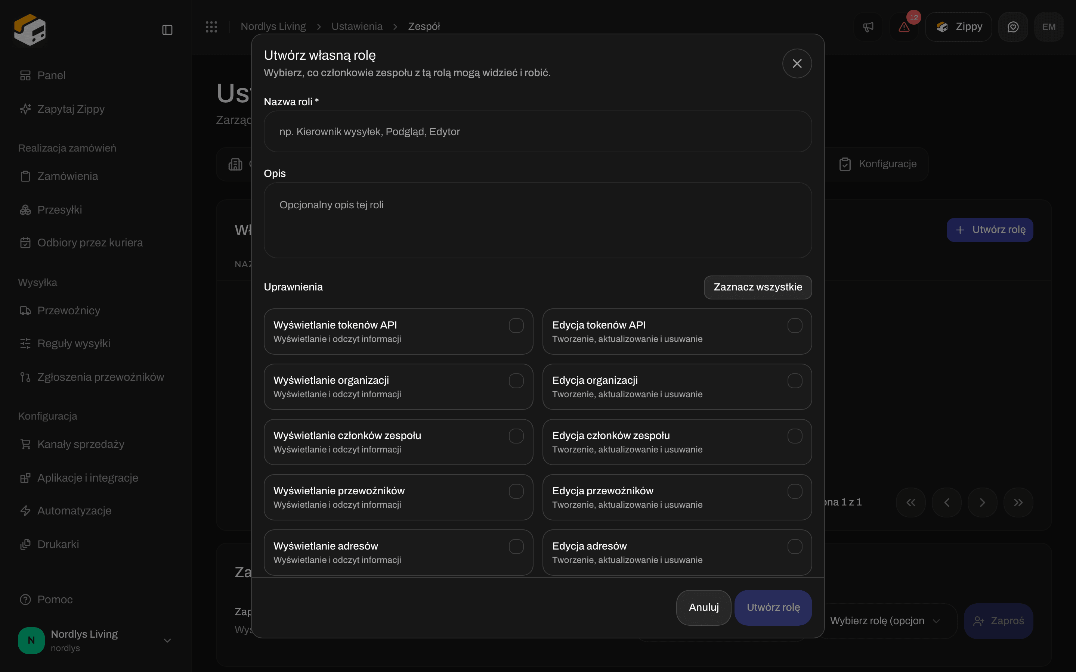Go to next page arrow
Image resolution: width=1076 pixels, height=672 pixels.
pos(982,502)
